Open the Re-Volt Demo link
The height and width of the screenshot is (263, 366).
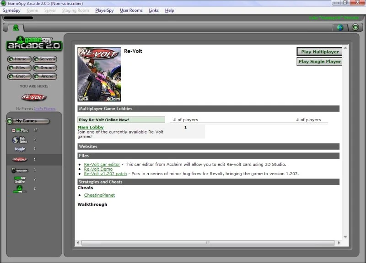pyautogui.click(x=98, y=169)
